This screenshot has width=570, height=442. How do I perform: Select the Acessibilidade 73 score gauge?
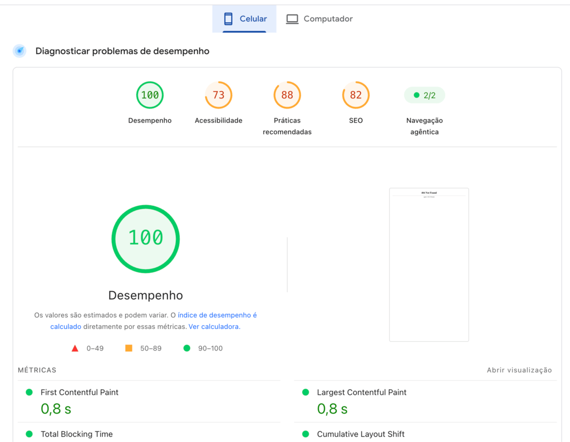tap(218, 95)
